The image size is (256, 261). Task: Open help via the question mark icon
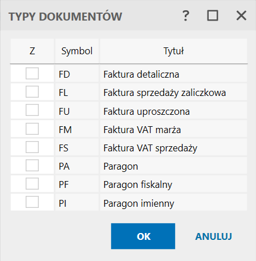[x=186, y=16]
